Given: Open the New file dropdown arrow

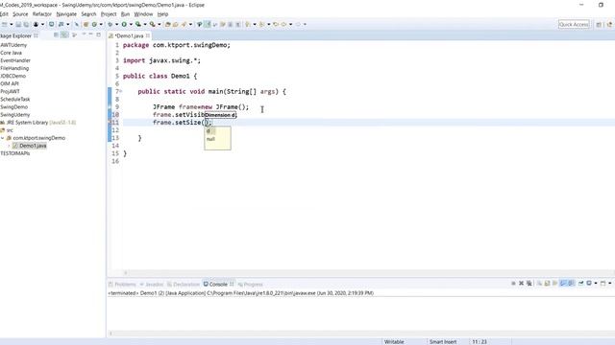Looking at the screenshot, I should (x=11, y=24).
